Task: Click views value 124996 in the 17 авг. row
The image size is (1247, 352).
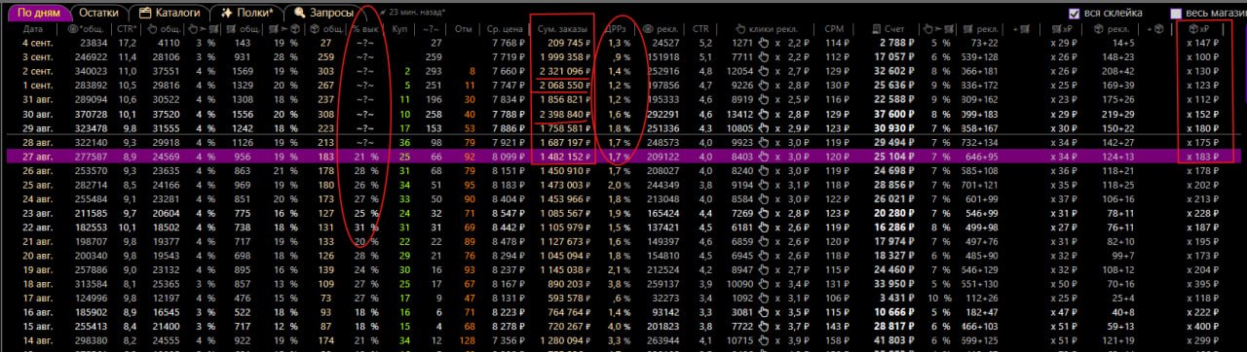Action: 92,299
